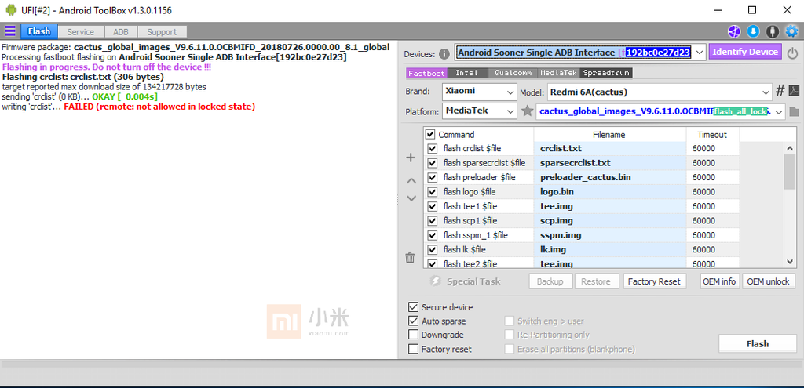Screen dimensions: 804x388
Task: Click the command list scroll-down arrow
Action: 790,262
